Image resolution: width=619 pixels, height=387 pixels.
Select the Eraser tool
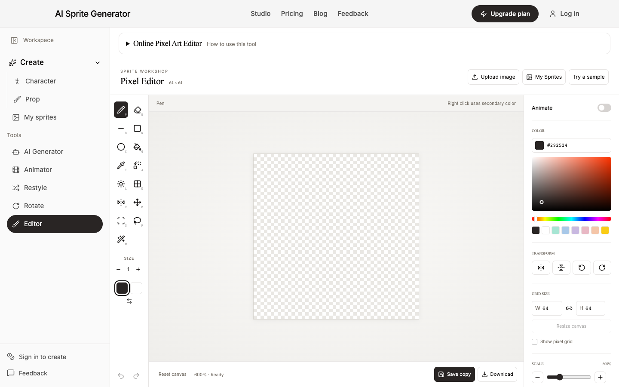138,110
